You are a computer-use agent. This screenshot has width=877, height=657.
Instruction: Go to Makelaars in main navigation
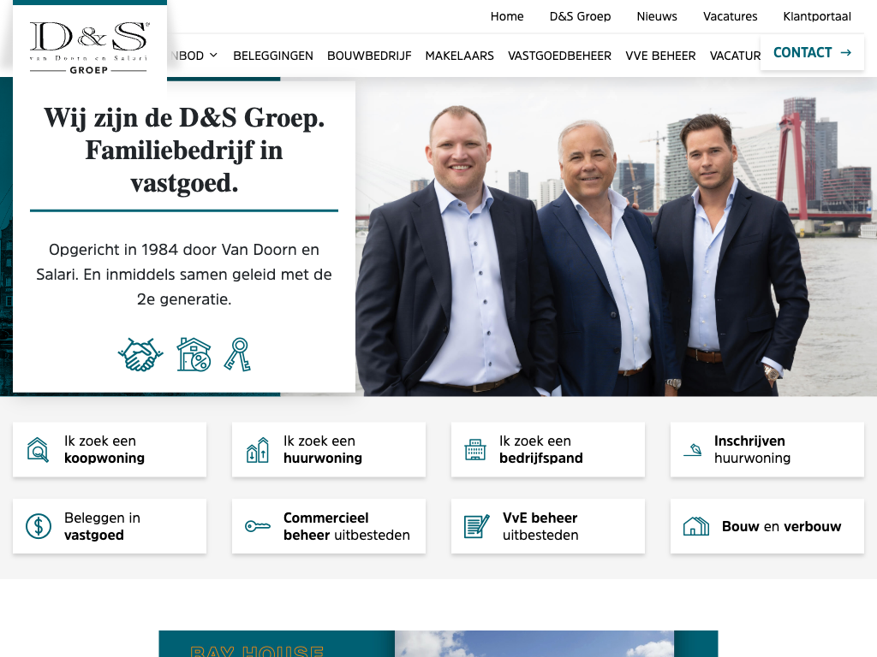459,56
